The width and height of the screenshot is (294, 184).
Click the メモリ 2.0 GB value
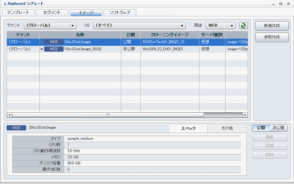(73, 157)
